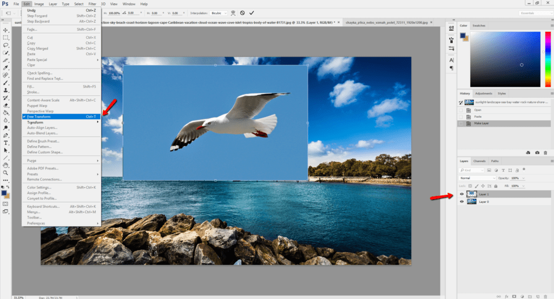Image resolution: width=554 pixels, height=299 pixels.
Task: Pick the Horizontal Type tool
Action: 5,143
